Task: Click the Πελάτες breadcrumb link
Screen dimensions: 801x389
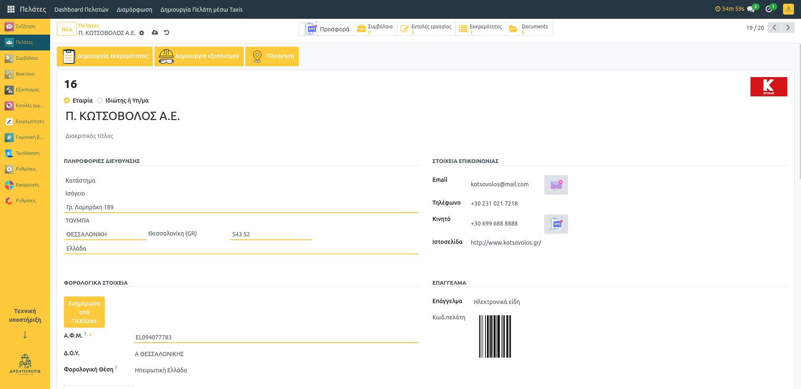Action: (89, 25)
